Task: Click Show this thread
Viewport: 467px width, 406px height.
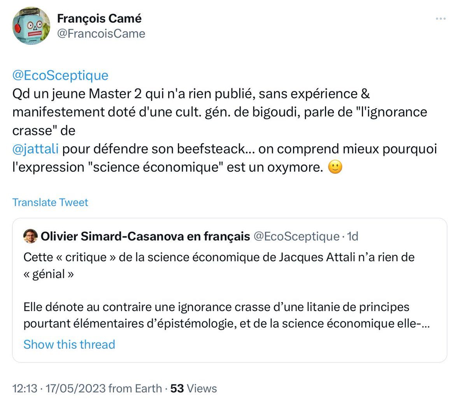Action: (x=69, y=345)
